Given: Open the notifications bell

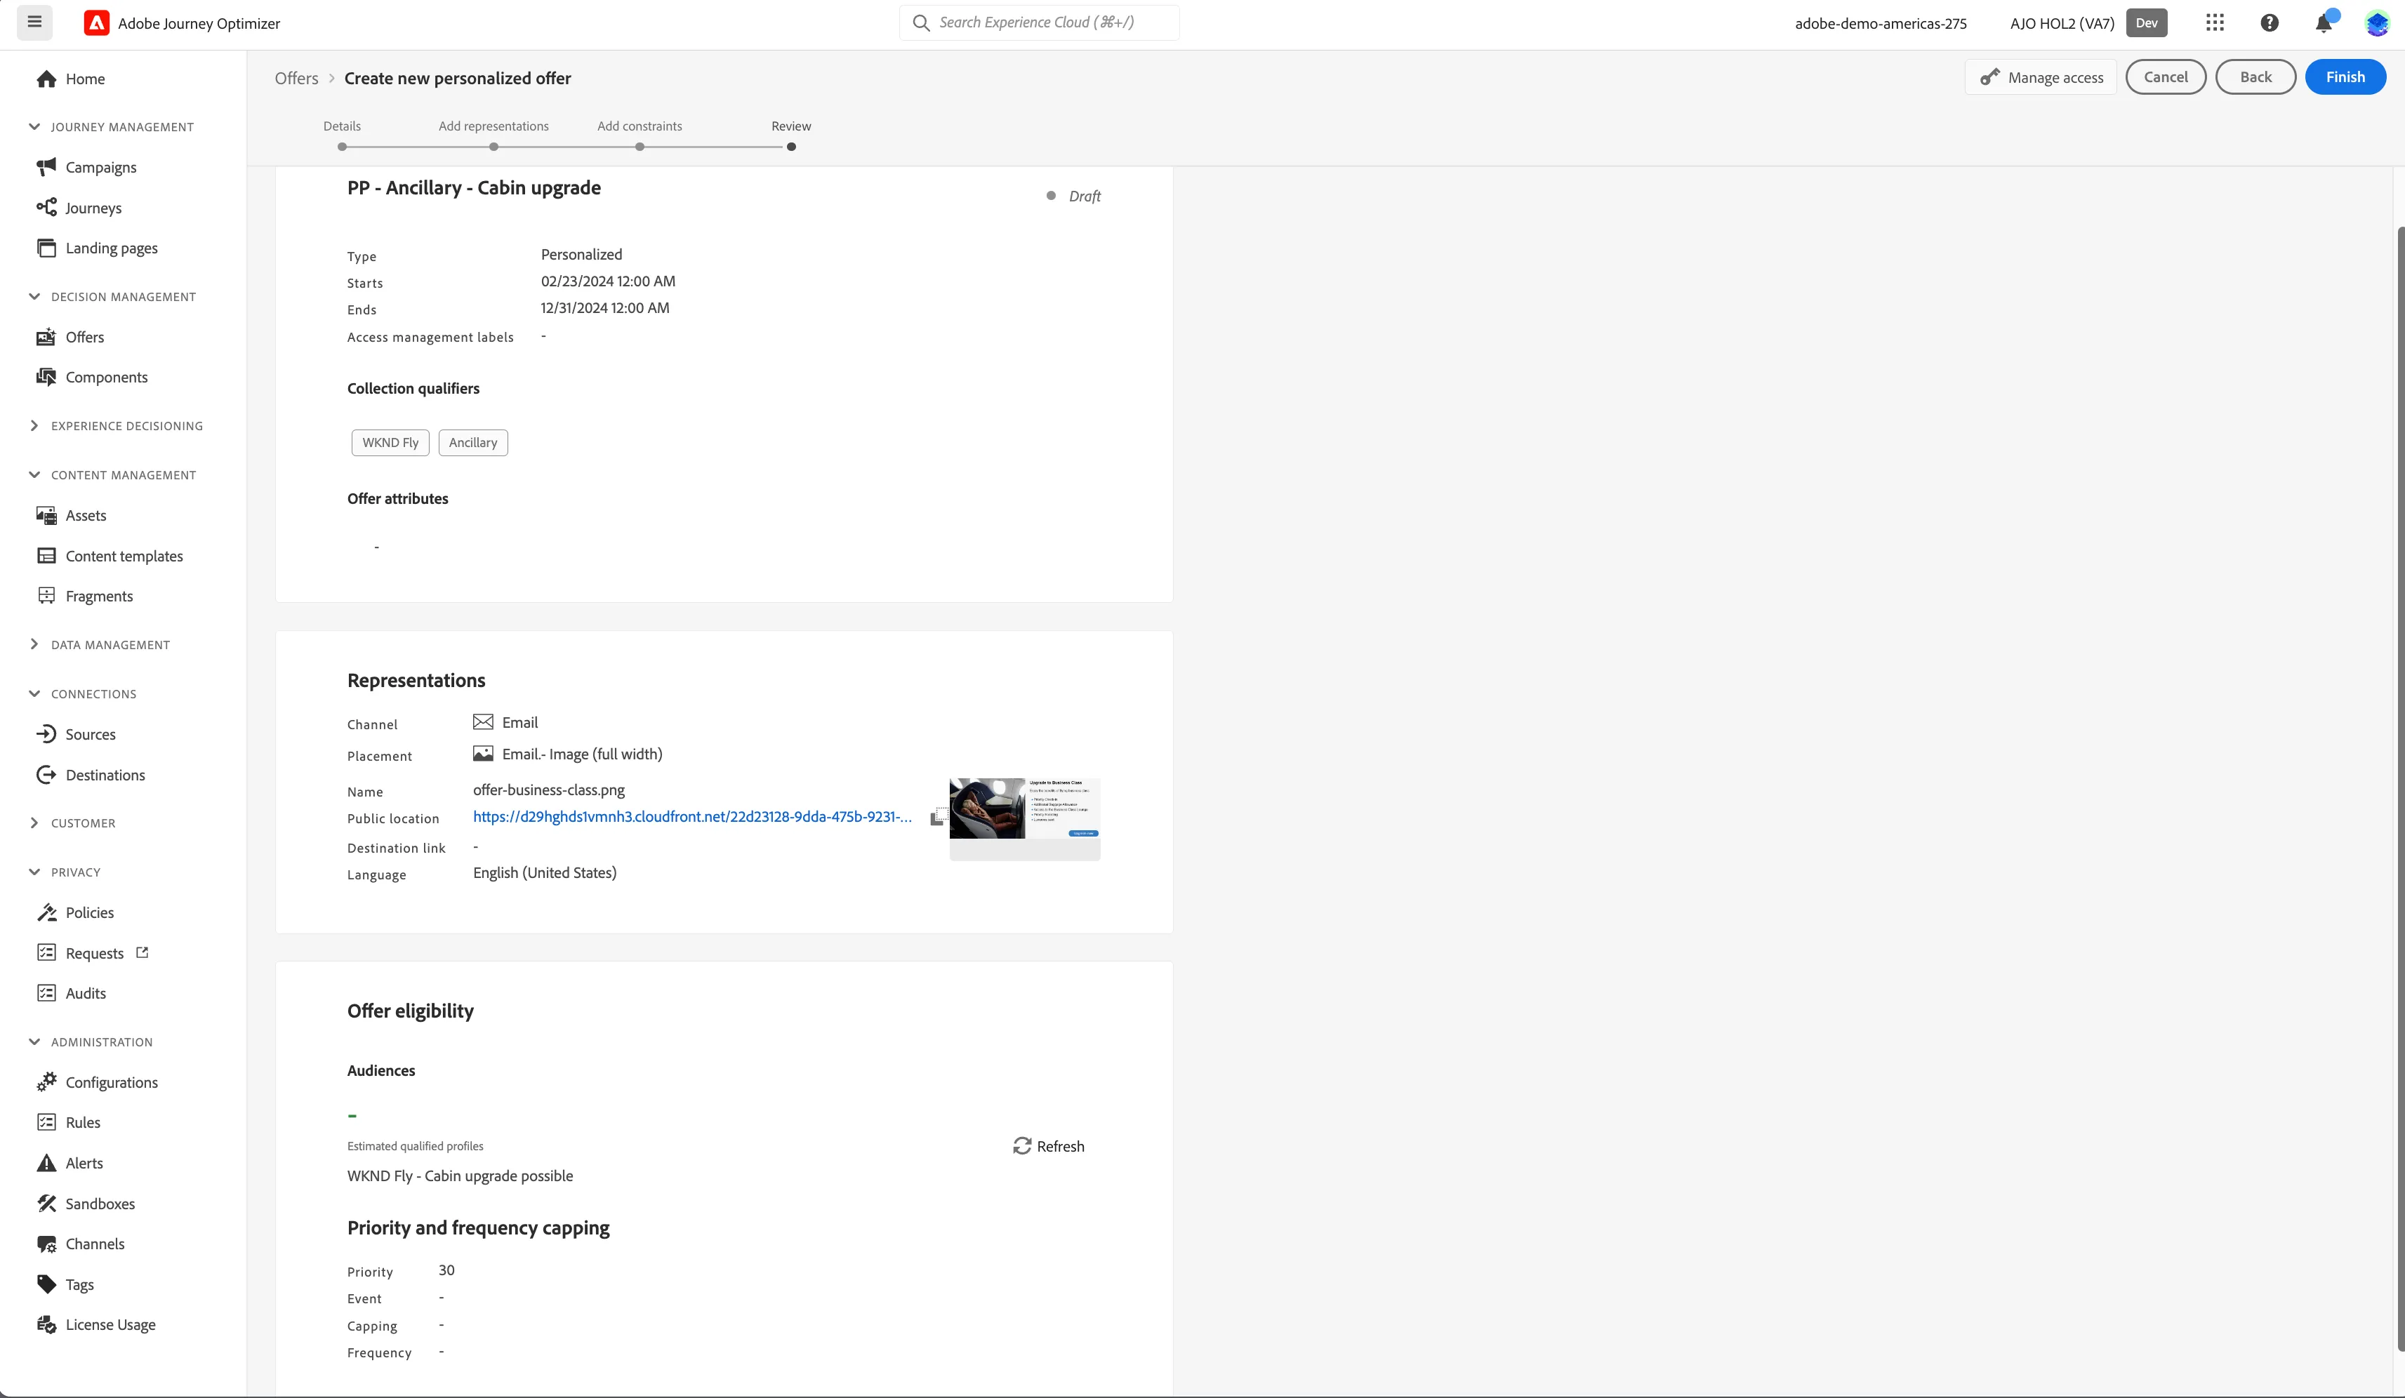Looking at the screenshot, I should click(x=2324, y=23).
